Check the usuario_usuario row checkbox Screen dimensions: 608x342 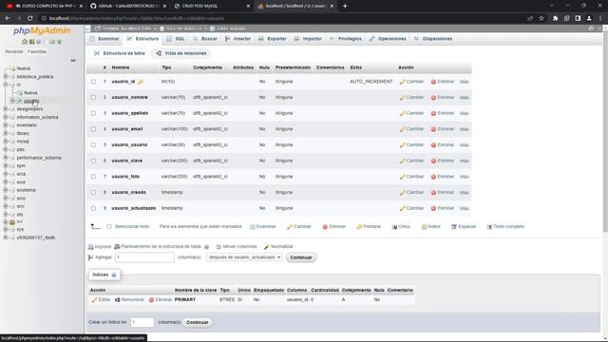[x=93, y=145]
